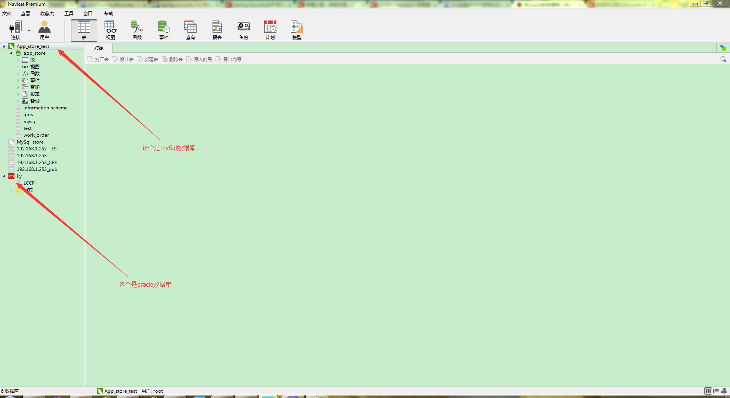Select the 表 tree item icon
The image size is (730, 398).
pos(25,60)
